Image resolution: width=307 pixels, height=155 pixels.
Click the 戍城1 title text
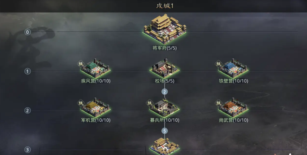(165, 6)
